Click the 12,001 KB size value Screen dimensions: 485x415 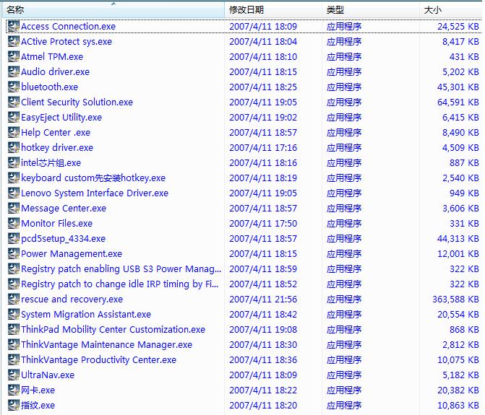pos(458,253)
